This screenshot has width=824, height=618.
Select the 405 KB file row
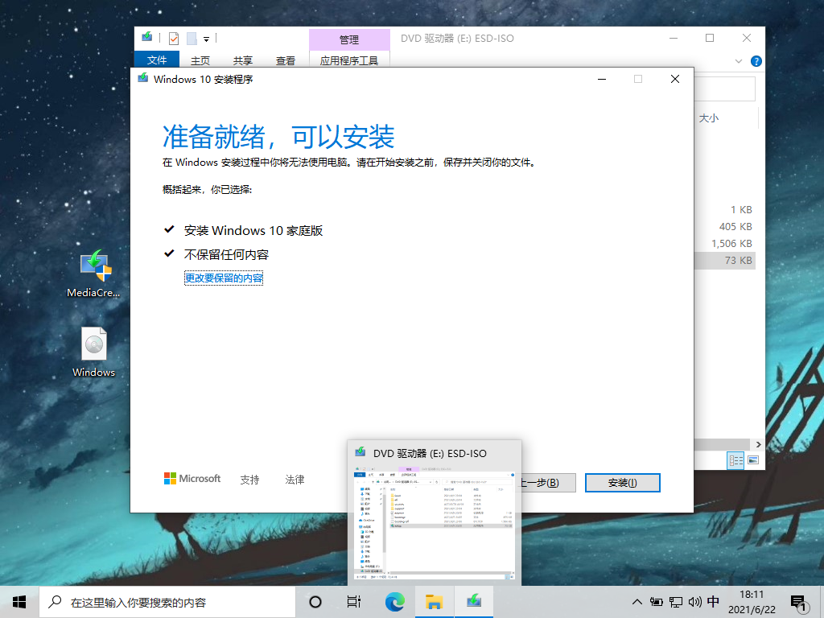tap(725, 226)
